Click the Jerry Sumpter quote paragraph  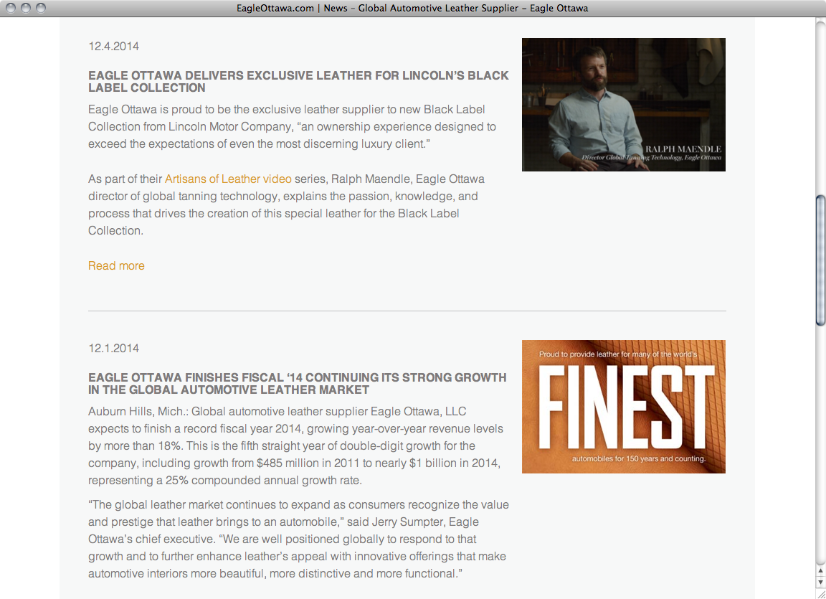[299, 539]
